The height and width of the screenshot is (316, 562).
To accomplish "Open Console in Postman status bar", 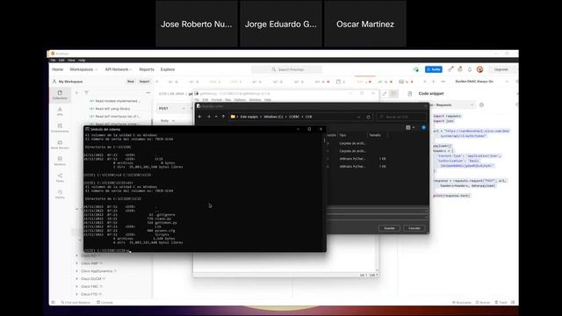I will [104, 303].
